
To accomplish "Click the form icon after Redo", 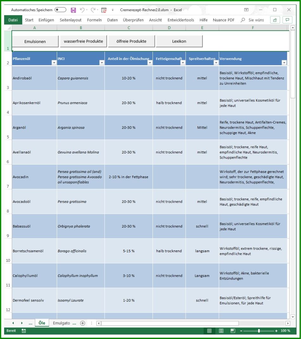I will click(104, 10).
